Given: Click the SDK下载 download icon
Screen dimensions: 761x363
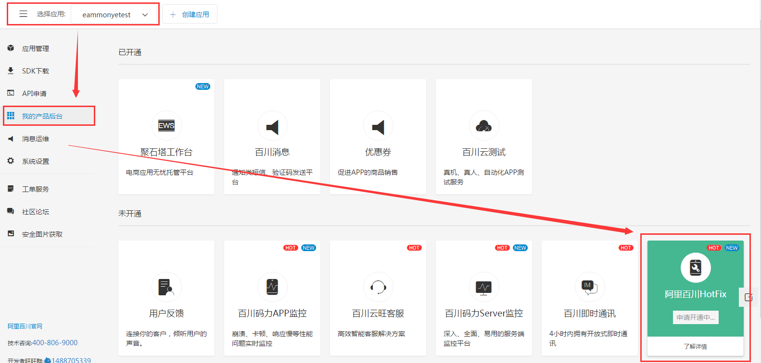Looking at the screenshot, I should pyautogui.click(x=11, y=71).
